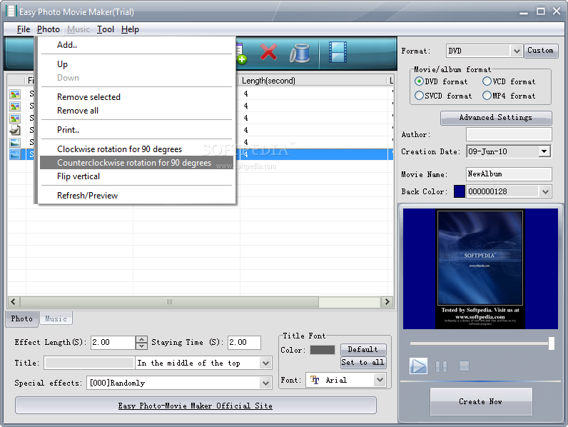Click the add icon with green plus

tap(240, 54)
